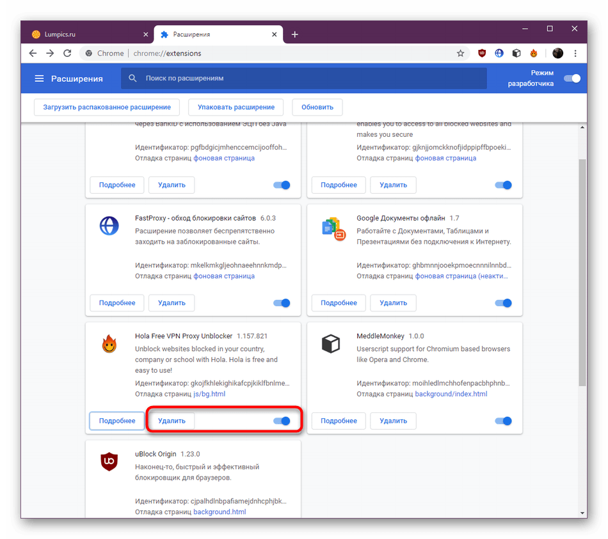Screen dimensions: 608x539
Task: Open a new tab with plus icon
Action: tap(294, 35)
